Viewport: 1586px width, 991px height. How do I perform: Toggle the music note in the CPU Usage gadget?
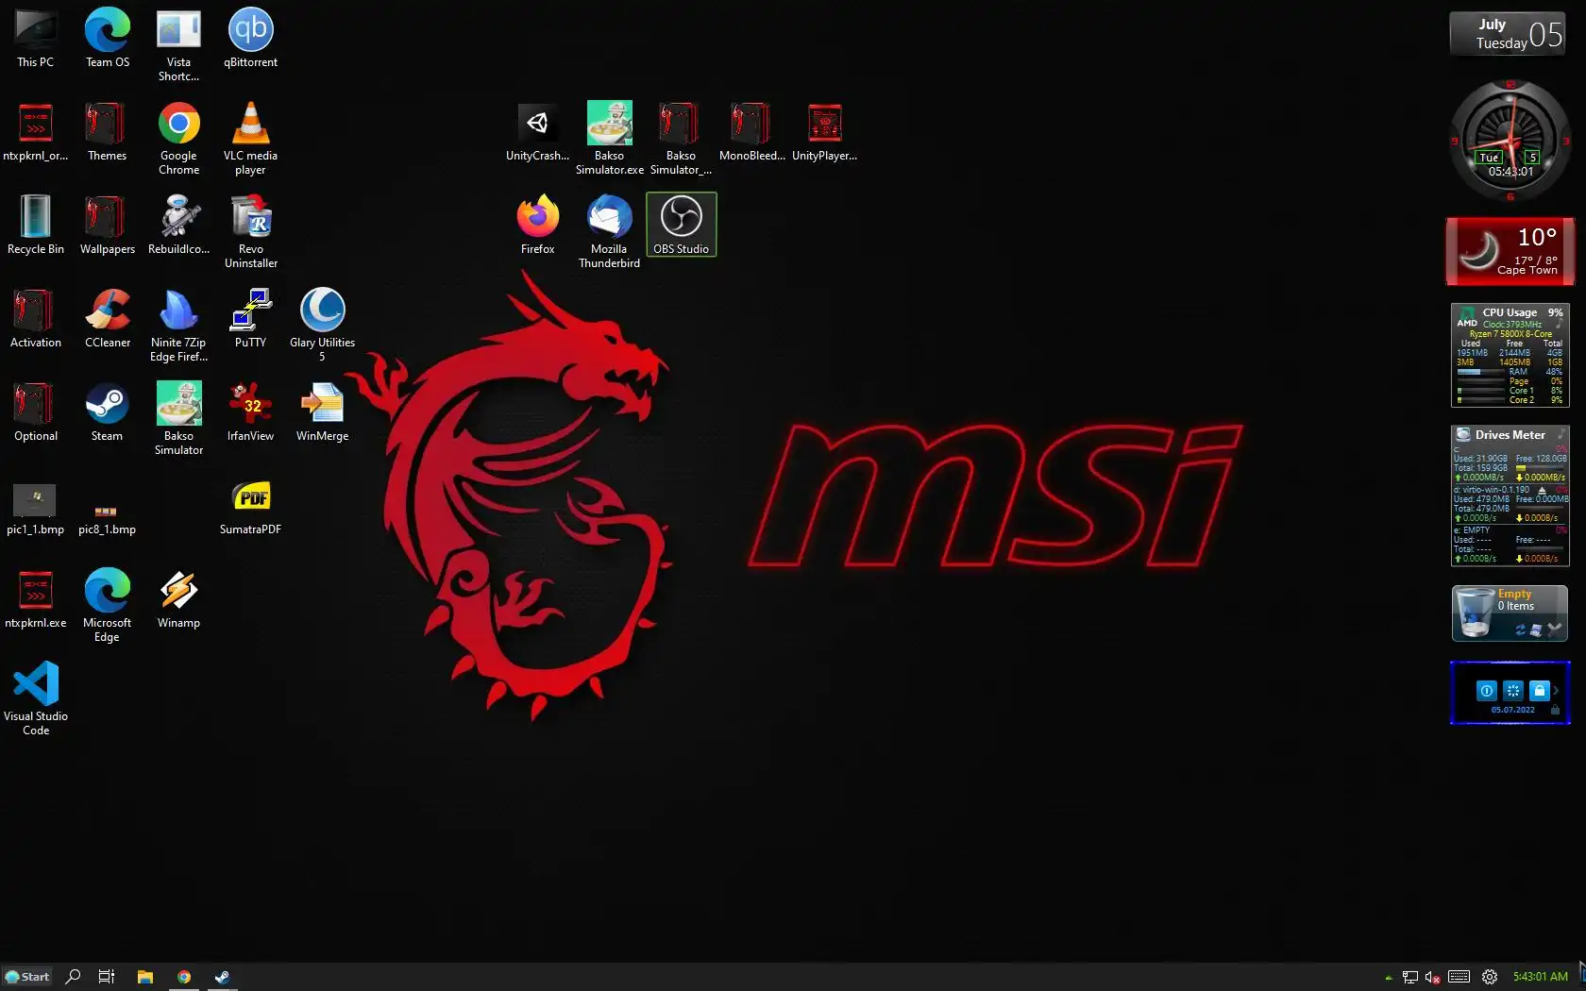click(1560, 324)
